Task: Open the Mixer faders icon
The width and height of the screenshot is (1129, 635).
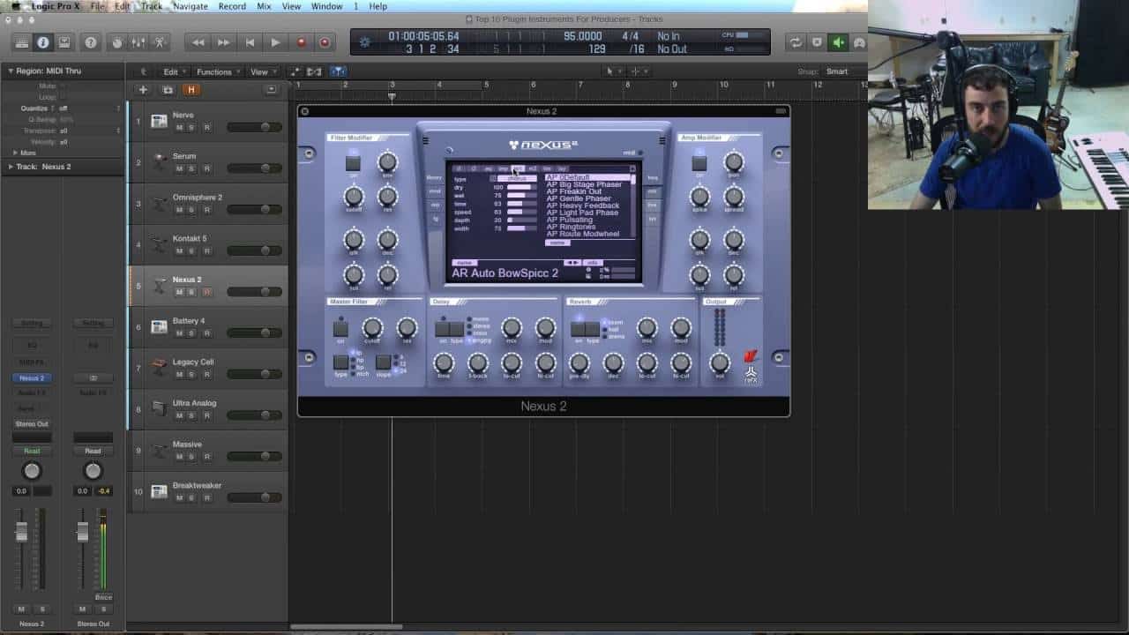Action: click(x=138, y=42)
